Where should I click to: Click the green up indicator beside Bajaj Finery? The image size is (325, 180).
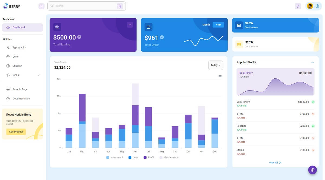coord(313,102)
